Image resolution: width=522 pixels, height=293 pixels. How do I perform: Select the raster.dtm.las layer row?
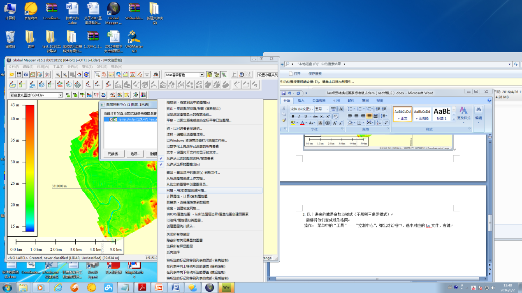pyautogui.click(x=130, y=119)
